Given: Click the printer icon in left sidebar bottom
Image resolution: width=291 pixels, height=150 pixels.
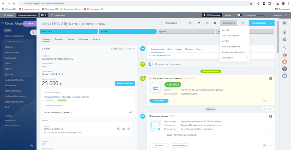Looking at the screenshot, I should pyautogui.click(x=32, y=146).
